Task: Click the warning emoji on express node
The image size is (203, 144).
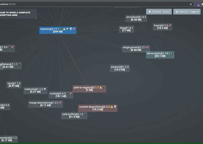Action: pos(64,29)
